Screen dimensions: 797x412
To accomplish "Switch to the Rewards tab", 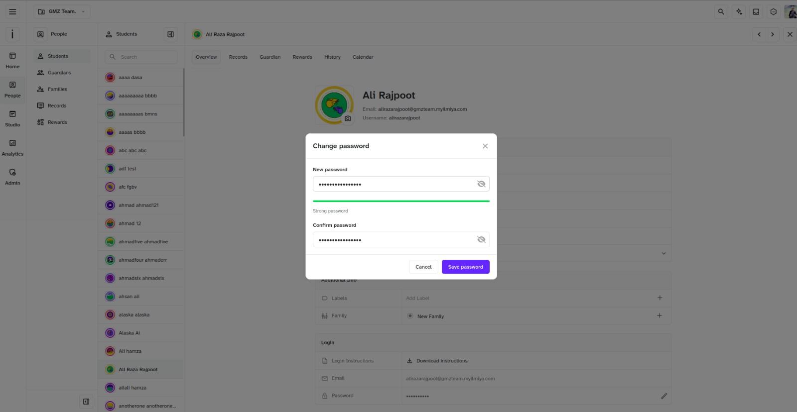I will click(302, 57).
